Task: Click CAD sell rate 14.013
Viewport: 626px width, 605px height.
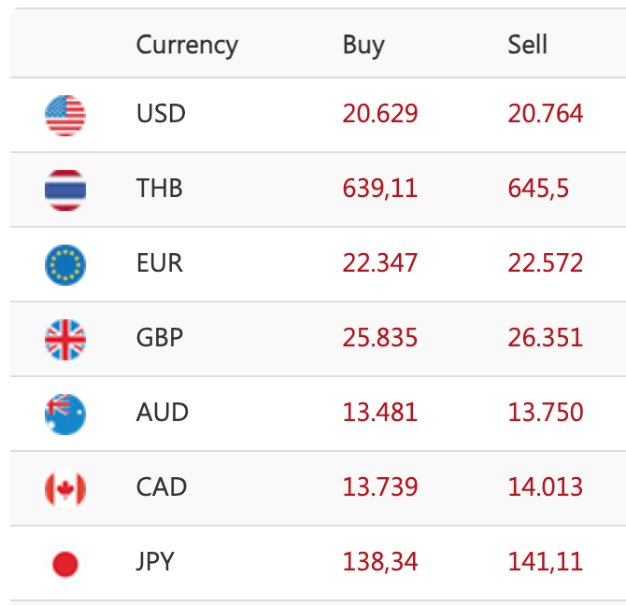Action: pyautogui.click(x=546, y=487)
